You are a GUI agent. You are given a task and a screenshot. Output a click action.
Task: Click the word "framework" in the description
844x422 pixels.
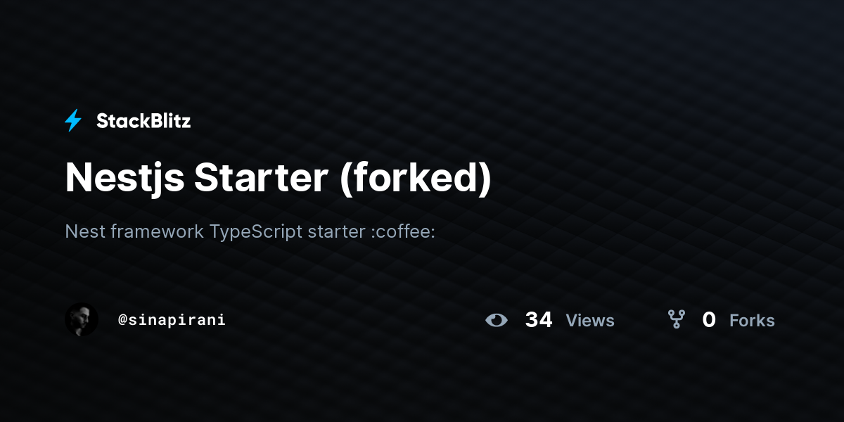(x=157, y=231)
